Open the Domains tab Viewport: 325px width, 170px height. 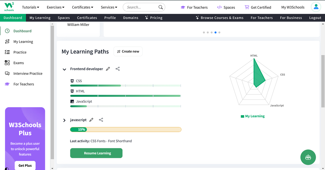click(131, 18)
